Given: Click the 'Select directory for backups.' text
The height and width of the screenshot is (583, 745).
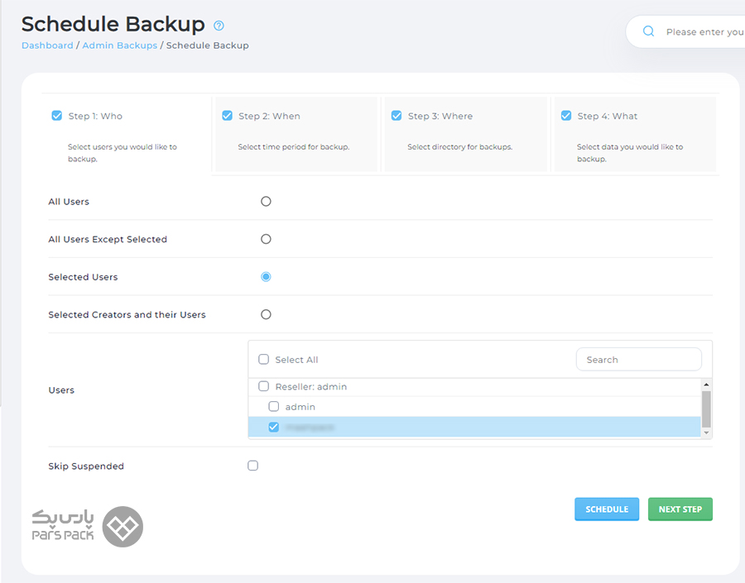Looking at the screenshot, I should click(x=460, y=147).
